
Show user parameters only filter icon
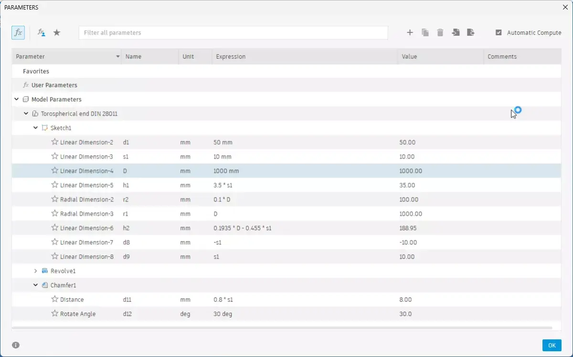pos(42,32)
